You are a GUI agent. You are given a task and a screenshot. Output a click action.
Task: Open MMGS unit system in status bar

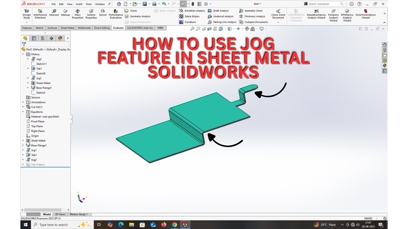coord(368,219)
